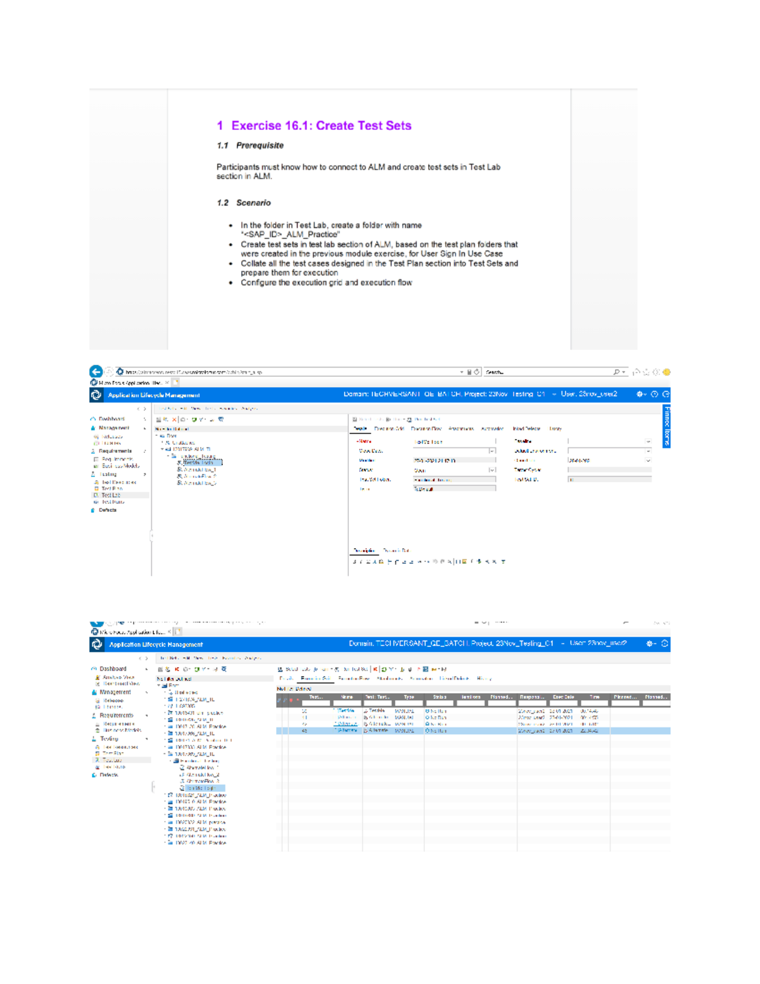Click the favorites star in browser toolbar
The width and height of the screenshot is (760, 984).
(x=647, y=373)
